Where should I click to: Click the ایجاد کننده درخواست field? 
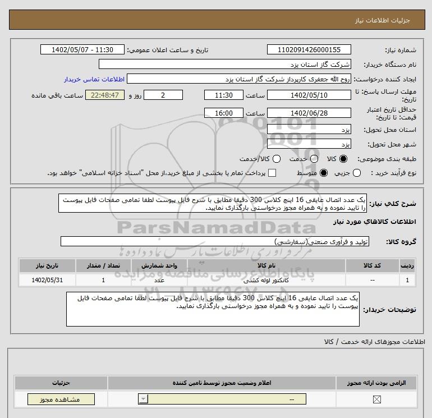(239, 79)
